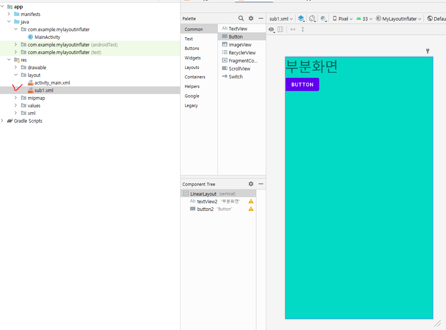The image size is (446, 330).
Task: Select the manifests folder row
Action: 90,14
